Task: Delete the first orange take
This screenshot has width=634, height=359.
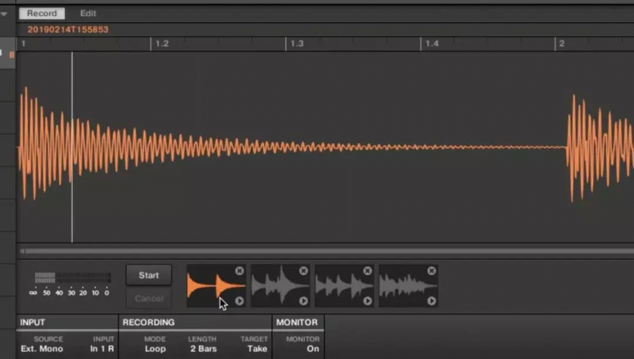Action: point(239,270)
